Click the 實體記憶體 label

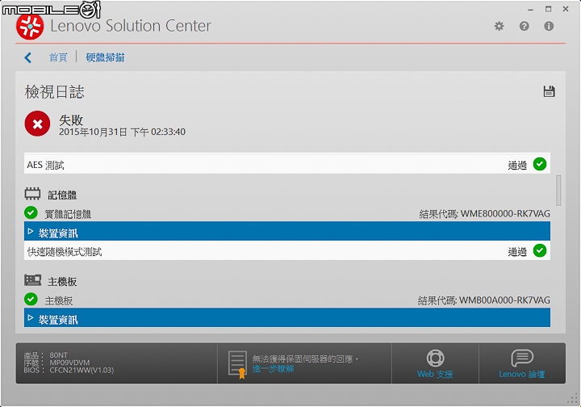(x=68, y=214)
